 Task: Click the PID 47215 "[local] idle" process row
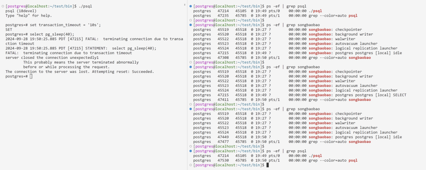(297, 53)
